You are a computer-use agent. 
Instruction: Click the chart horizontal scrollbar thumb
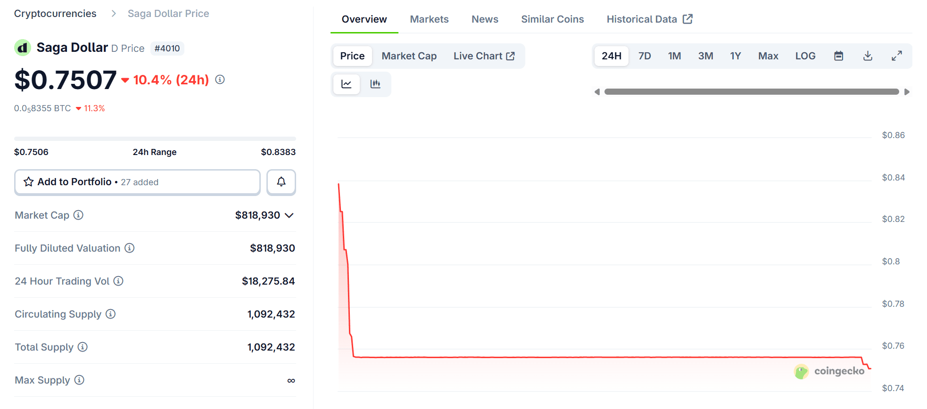(x=752, y=92)
